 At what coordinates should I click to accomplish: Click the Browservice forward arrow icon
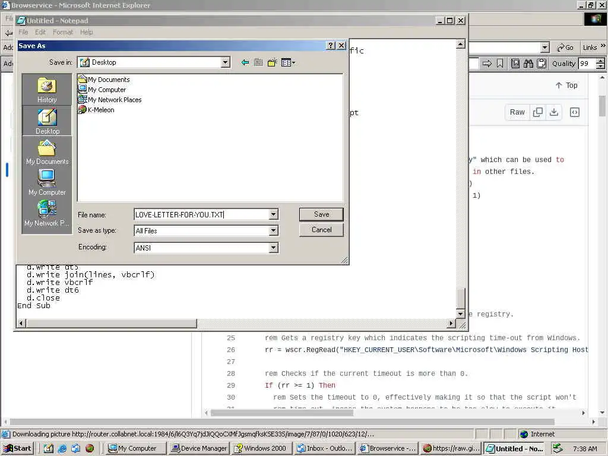[x=487, y=64]
